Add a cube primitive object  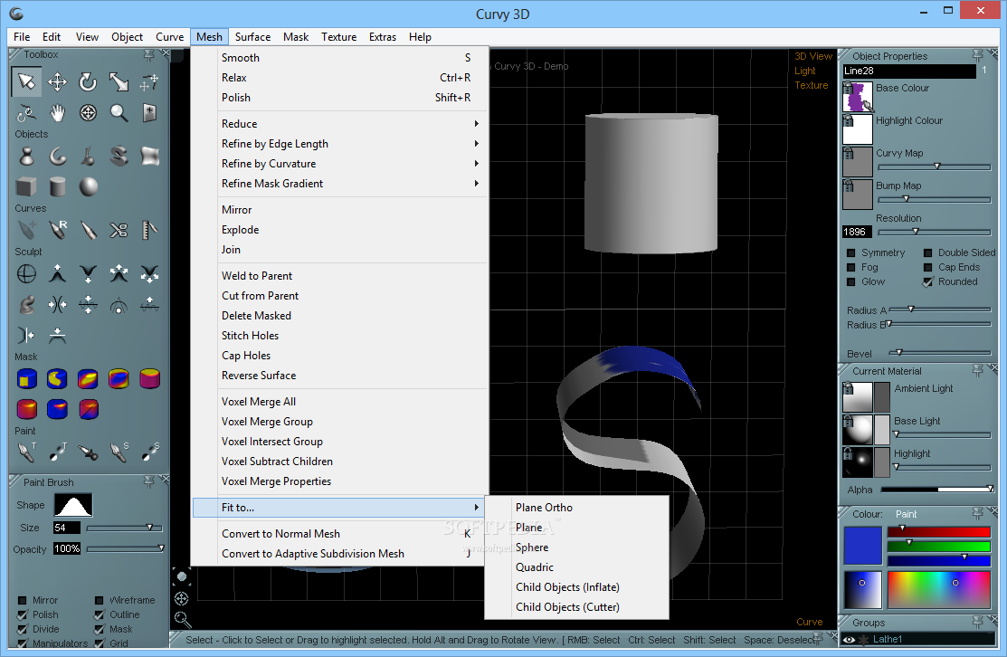(26, 187)
